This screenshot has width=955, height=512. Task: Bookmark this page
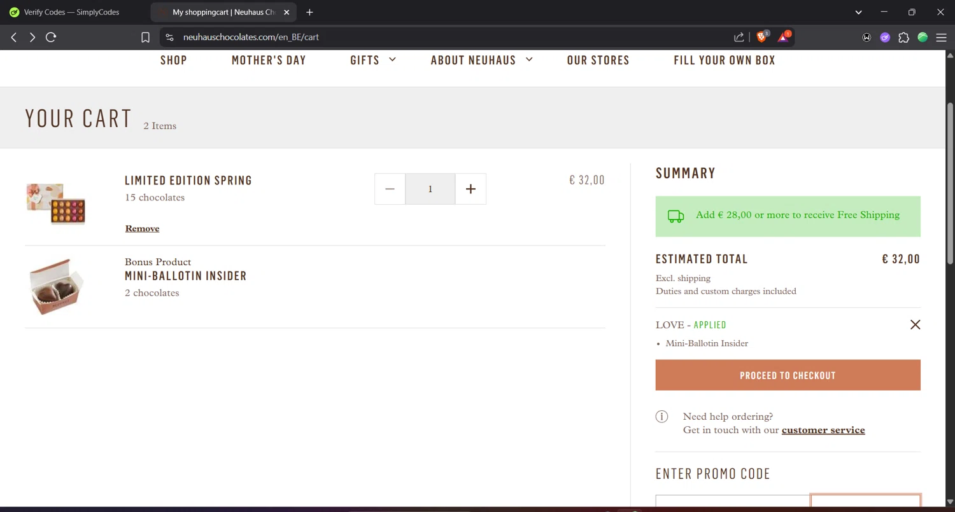(145, 38)
